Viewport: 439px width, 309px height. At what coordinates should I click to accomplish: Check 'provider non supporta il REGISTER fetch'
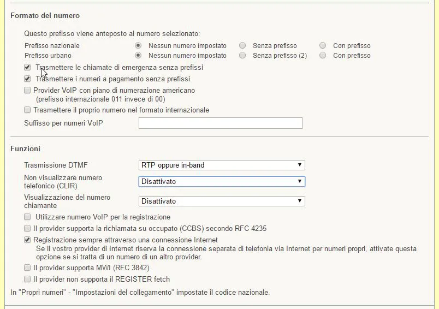27,280
